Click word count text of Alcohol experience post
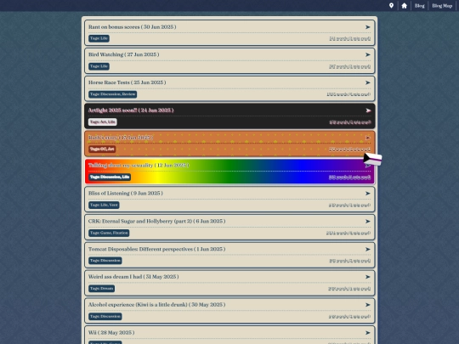The width and height of the screenshot is (459, 344). tap(350, 317)
